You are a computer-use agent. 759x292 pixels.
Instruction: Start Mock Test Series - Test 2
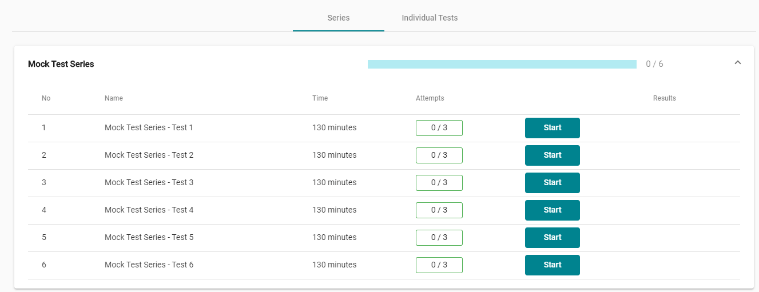click(x=552, y=155)
